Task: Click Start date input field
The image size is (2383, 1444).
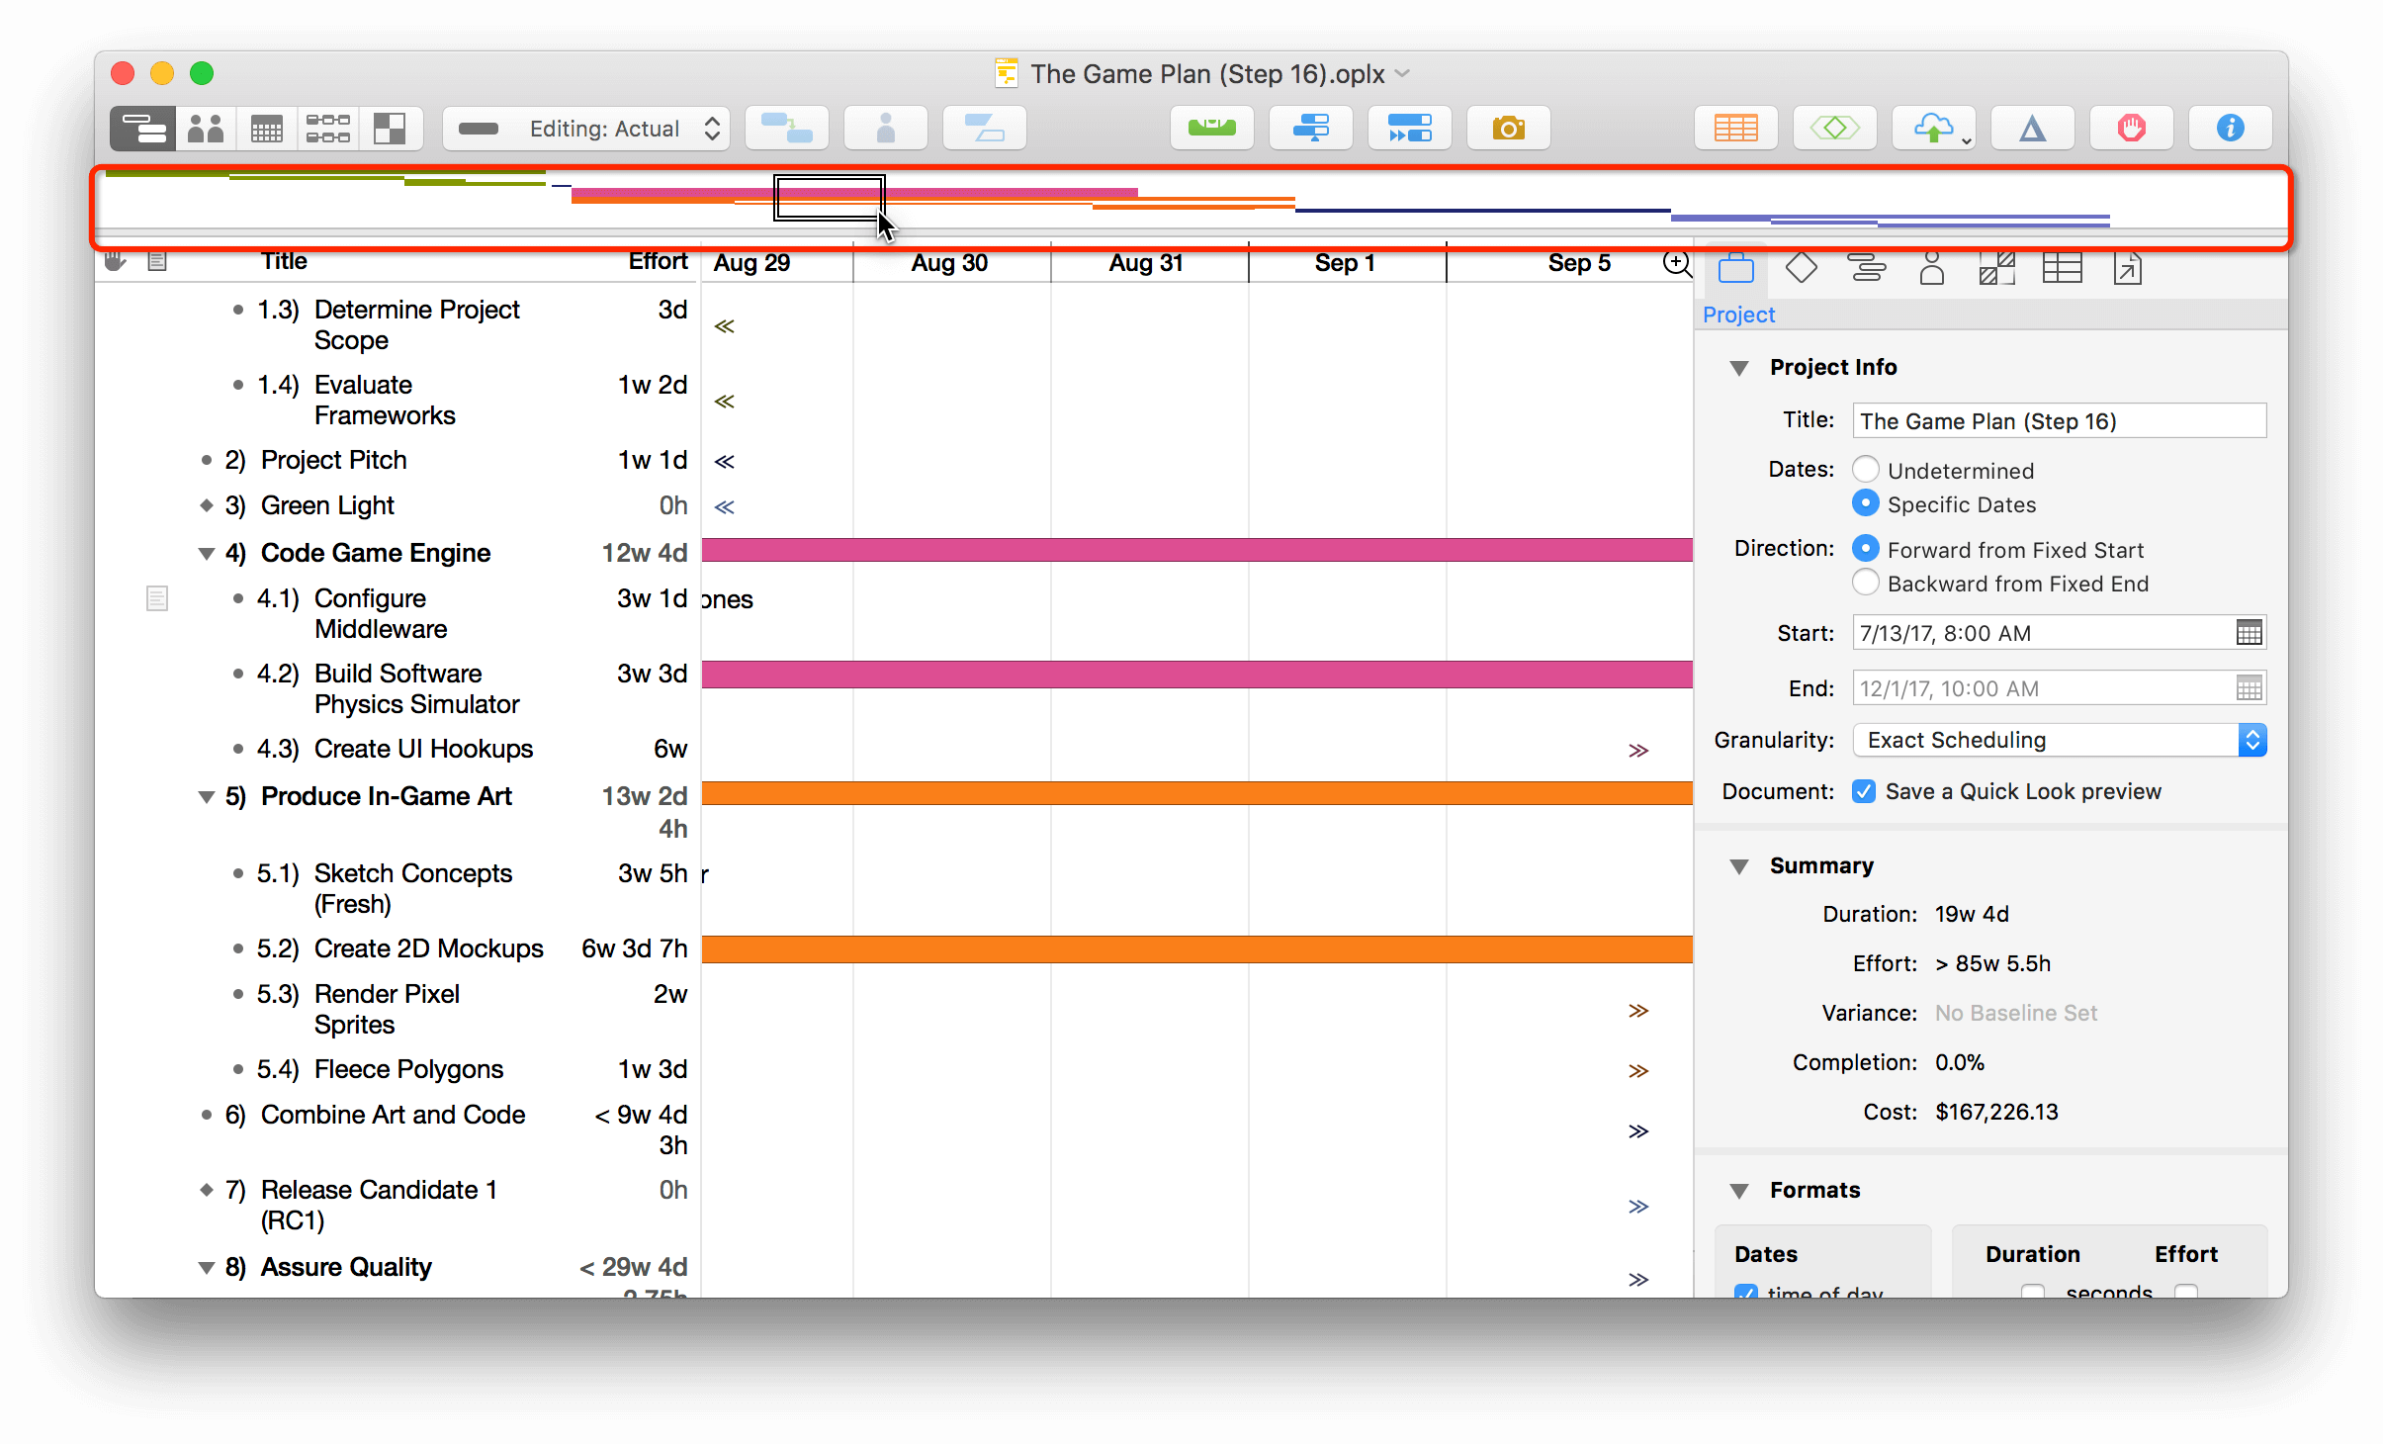Action: (2039, 633)
